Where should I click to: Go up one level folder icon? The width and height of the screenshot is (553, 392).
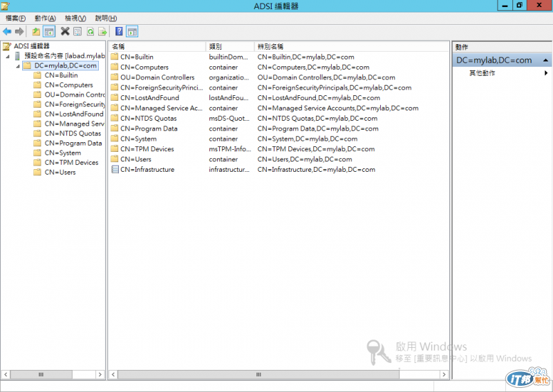[x=36, y=32]
